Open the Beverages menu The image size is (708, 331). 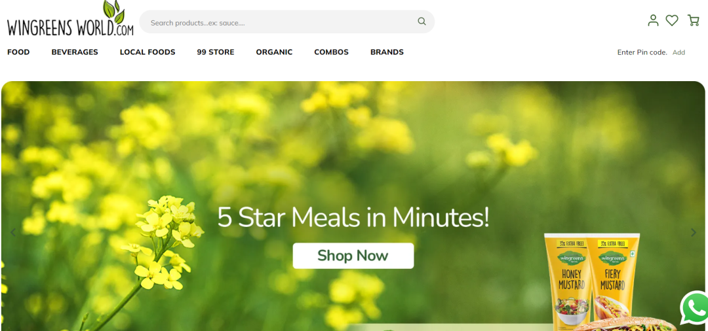point(75,52)
